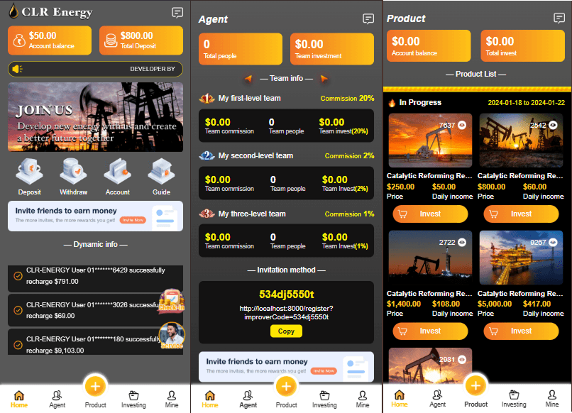
Task: Click left arrow beside Team info
Action: [x=248, y=79]
